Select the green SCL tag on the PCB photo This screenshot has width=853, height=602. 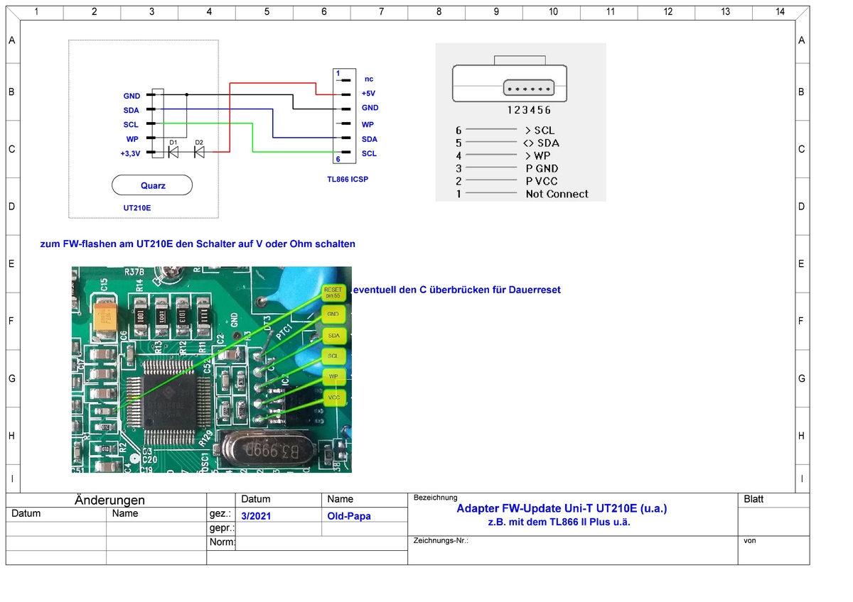333,355
